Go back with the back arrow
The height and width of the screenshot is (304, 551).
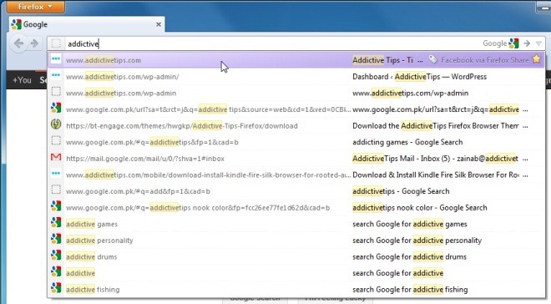(x=19, y=43)
